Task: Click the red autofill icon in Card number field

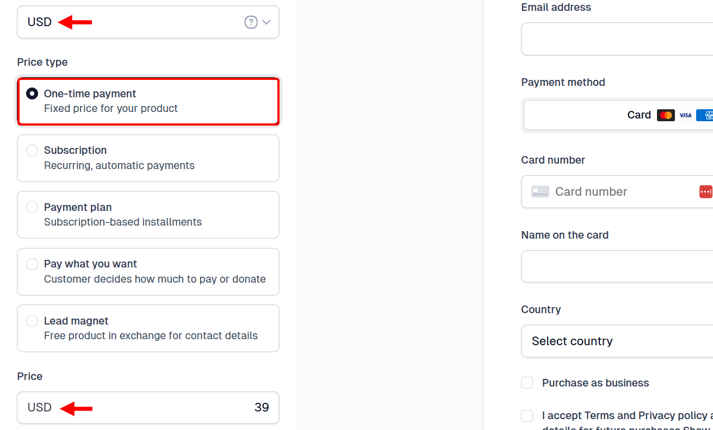Action: 706,191
